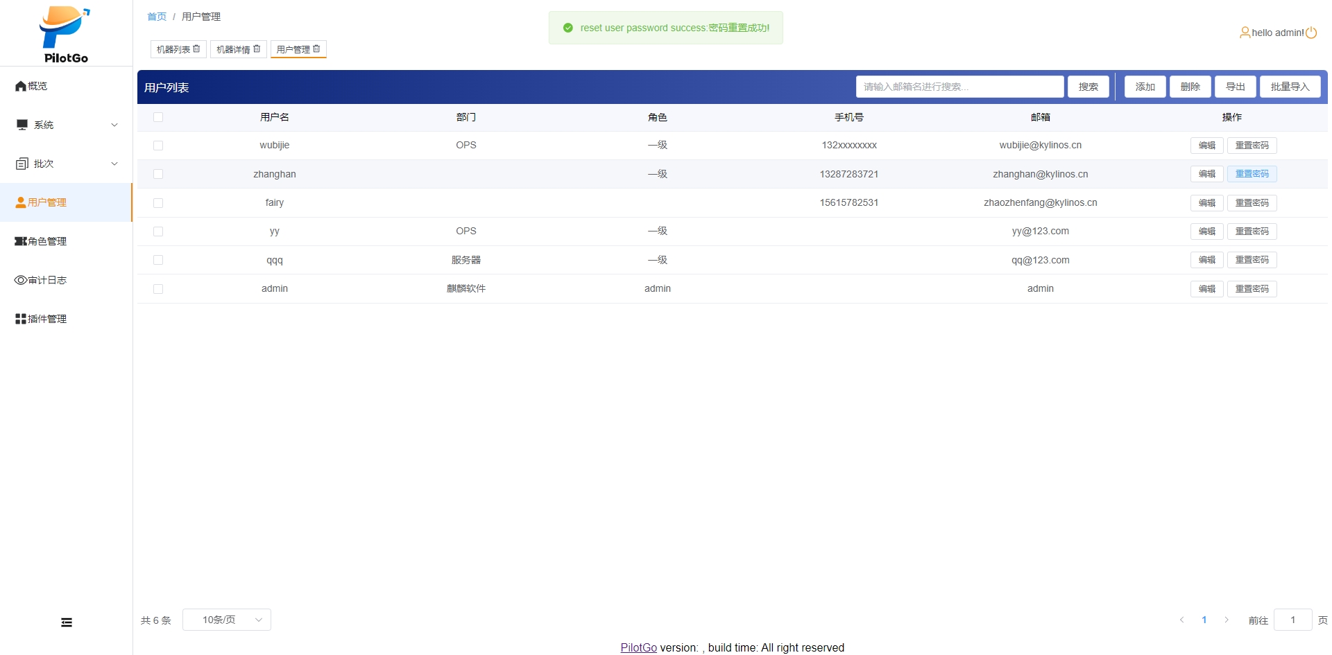Click the email search input field
This screenshot has height=655, width=1332.
[x=959, y=87]
